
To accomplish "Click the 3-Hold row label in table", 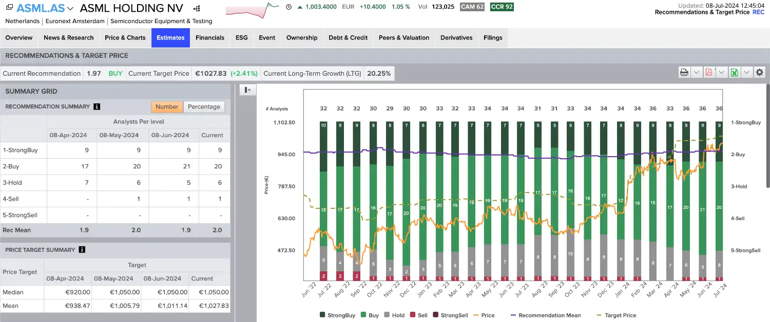I will pyautogui.click(x=12, y=183).
